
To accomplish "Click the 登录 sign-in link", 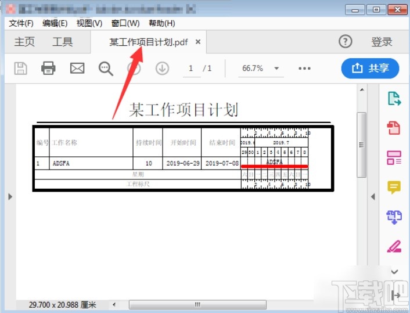I will click(382, 42).
